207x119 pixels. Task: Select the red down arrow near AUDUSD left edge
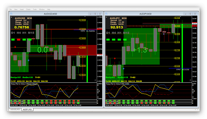pos(15,47)
